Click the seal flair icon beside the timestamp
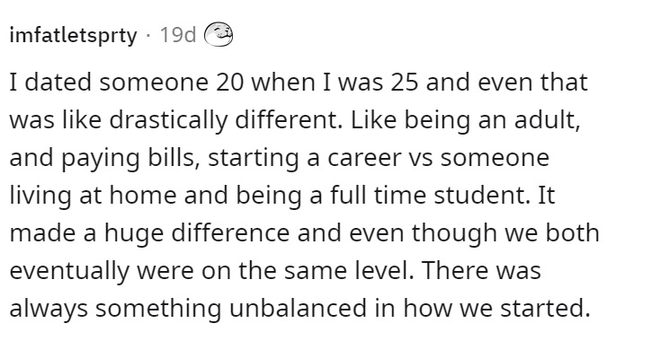 219,34
